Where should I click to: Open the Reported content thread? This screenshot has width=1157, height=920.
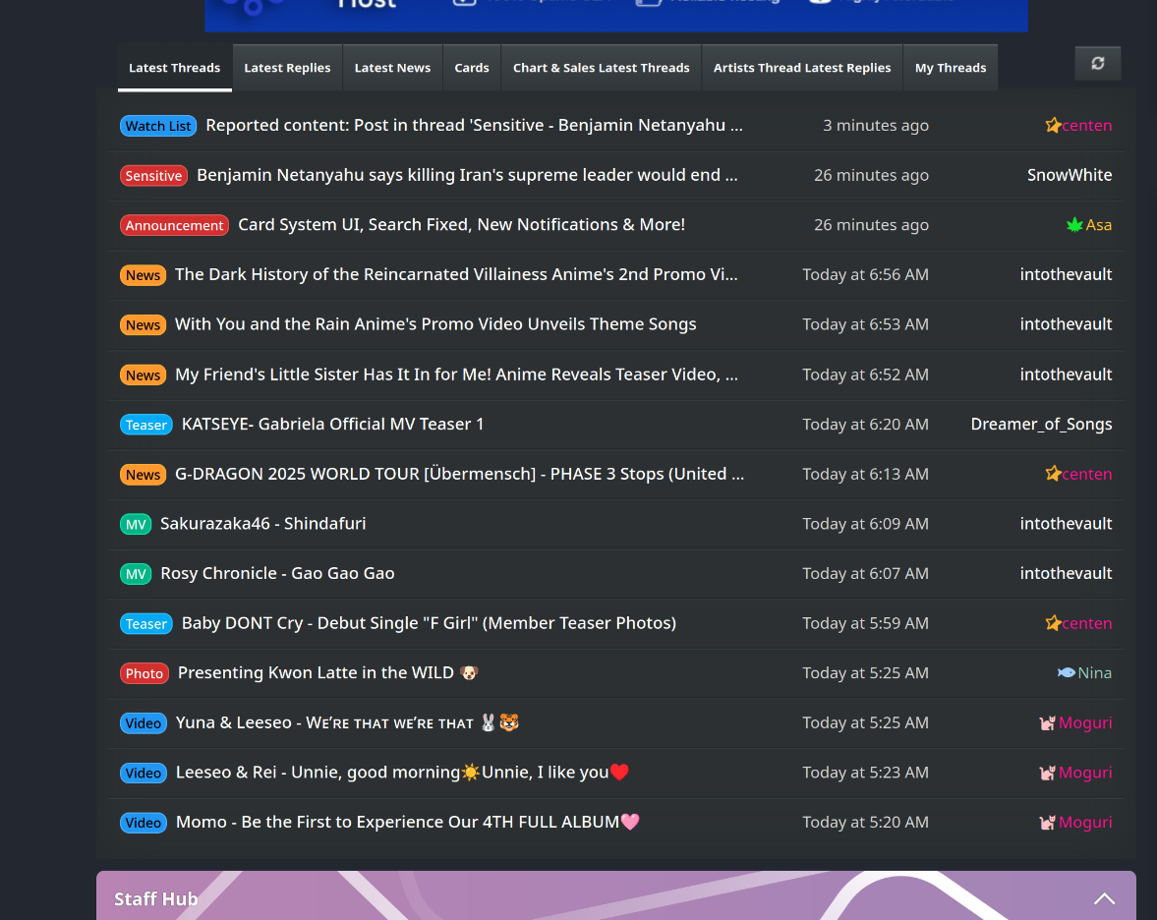coord(474,126)
